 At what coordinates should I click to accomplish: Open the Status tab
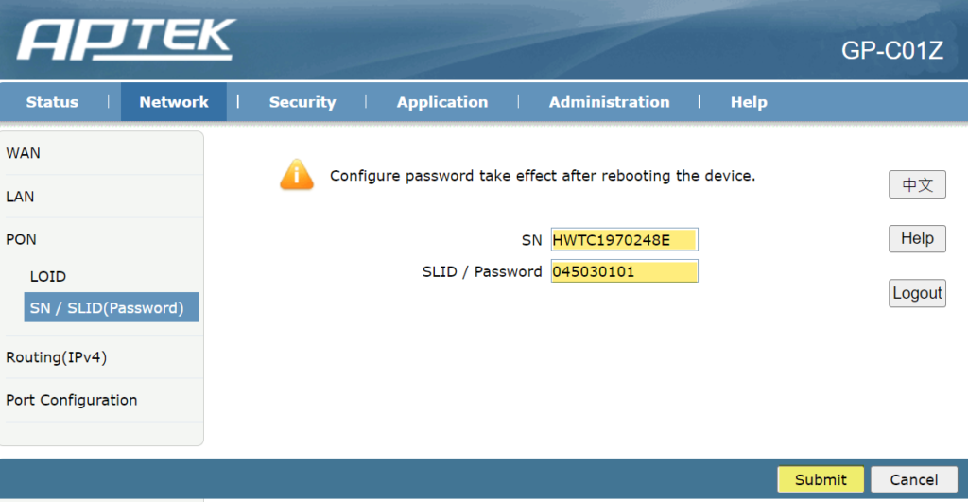point(52,102)
